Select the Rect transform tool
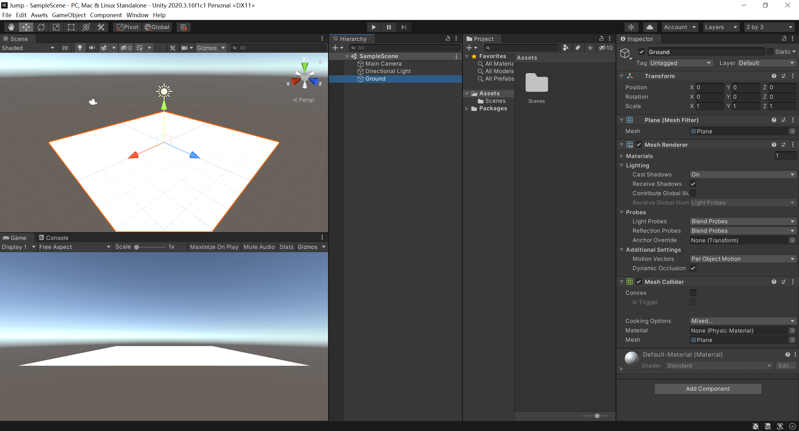 click(x=71, y=27)
